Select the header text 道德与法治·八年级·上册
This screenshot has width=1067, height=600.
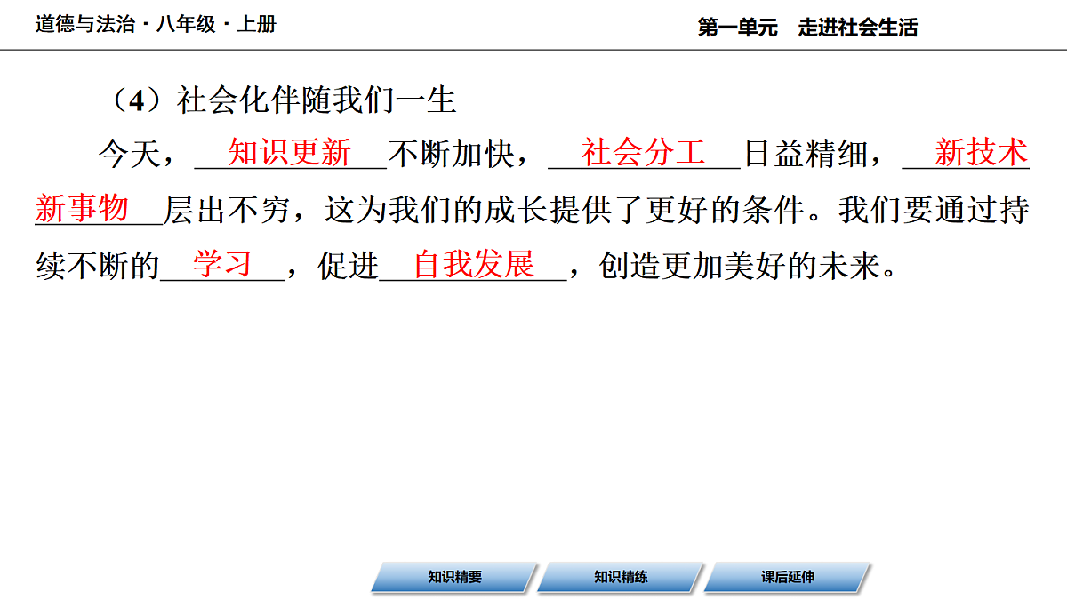(x=156, y=25)
